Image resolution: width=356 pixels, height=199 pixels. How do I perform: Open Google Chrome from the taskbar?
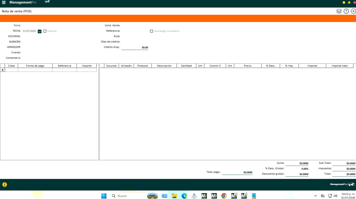coord(224,196)
